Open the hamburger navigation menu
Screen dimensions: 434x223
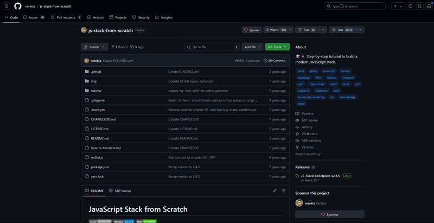point(7,6)
